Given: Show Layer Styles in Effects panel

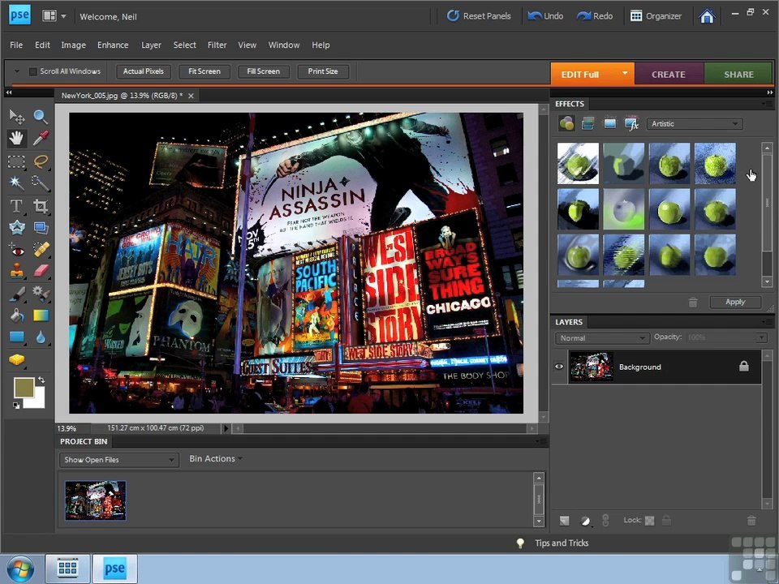Looking at the screenshot, I should [587, 123].
